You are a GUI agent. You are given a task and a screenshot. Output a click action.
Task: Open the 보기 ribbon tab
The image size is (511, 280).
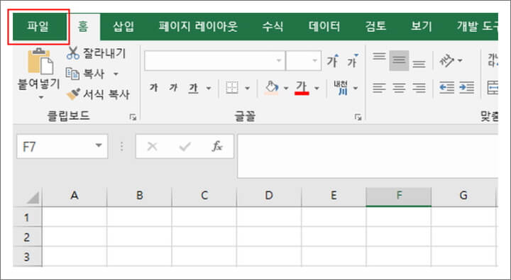click(421, 26)
